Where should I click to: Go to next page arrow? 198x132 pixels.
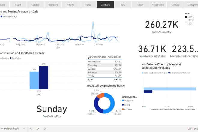[x=38, y=129]
